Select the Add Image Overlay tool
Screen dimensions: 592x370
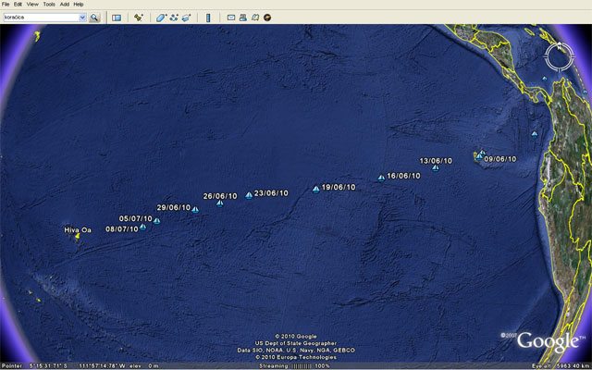(187, 18)
